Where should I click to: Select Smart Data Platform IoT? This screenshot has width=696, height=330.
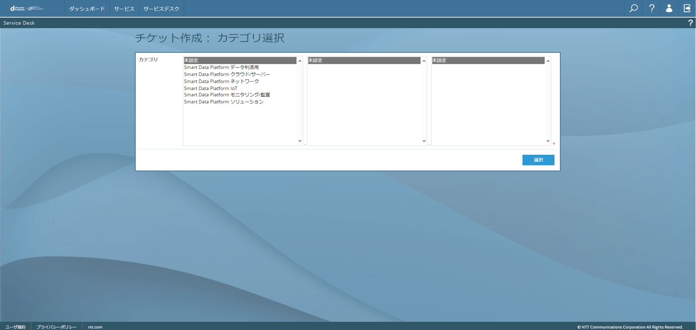(x=240, y=88)
